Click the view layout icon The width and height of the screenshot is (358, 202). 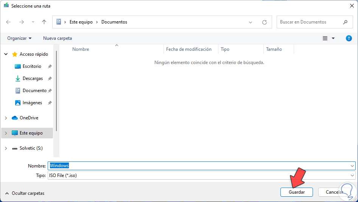pos(325,38)
